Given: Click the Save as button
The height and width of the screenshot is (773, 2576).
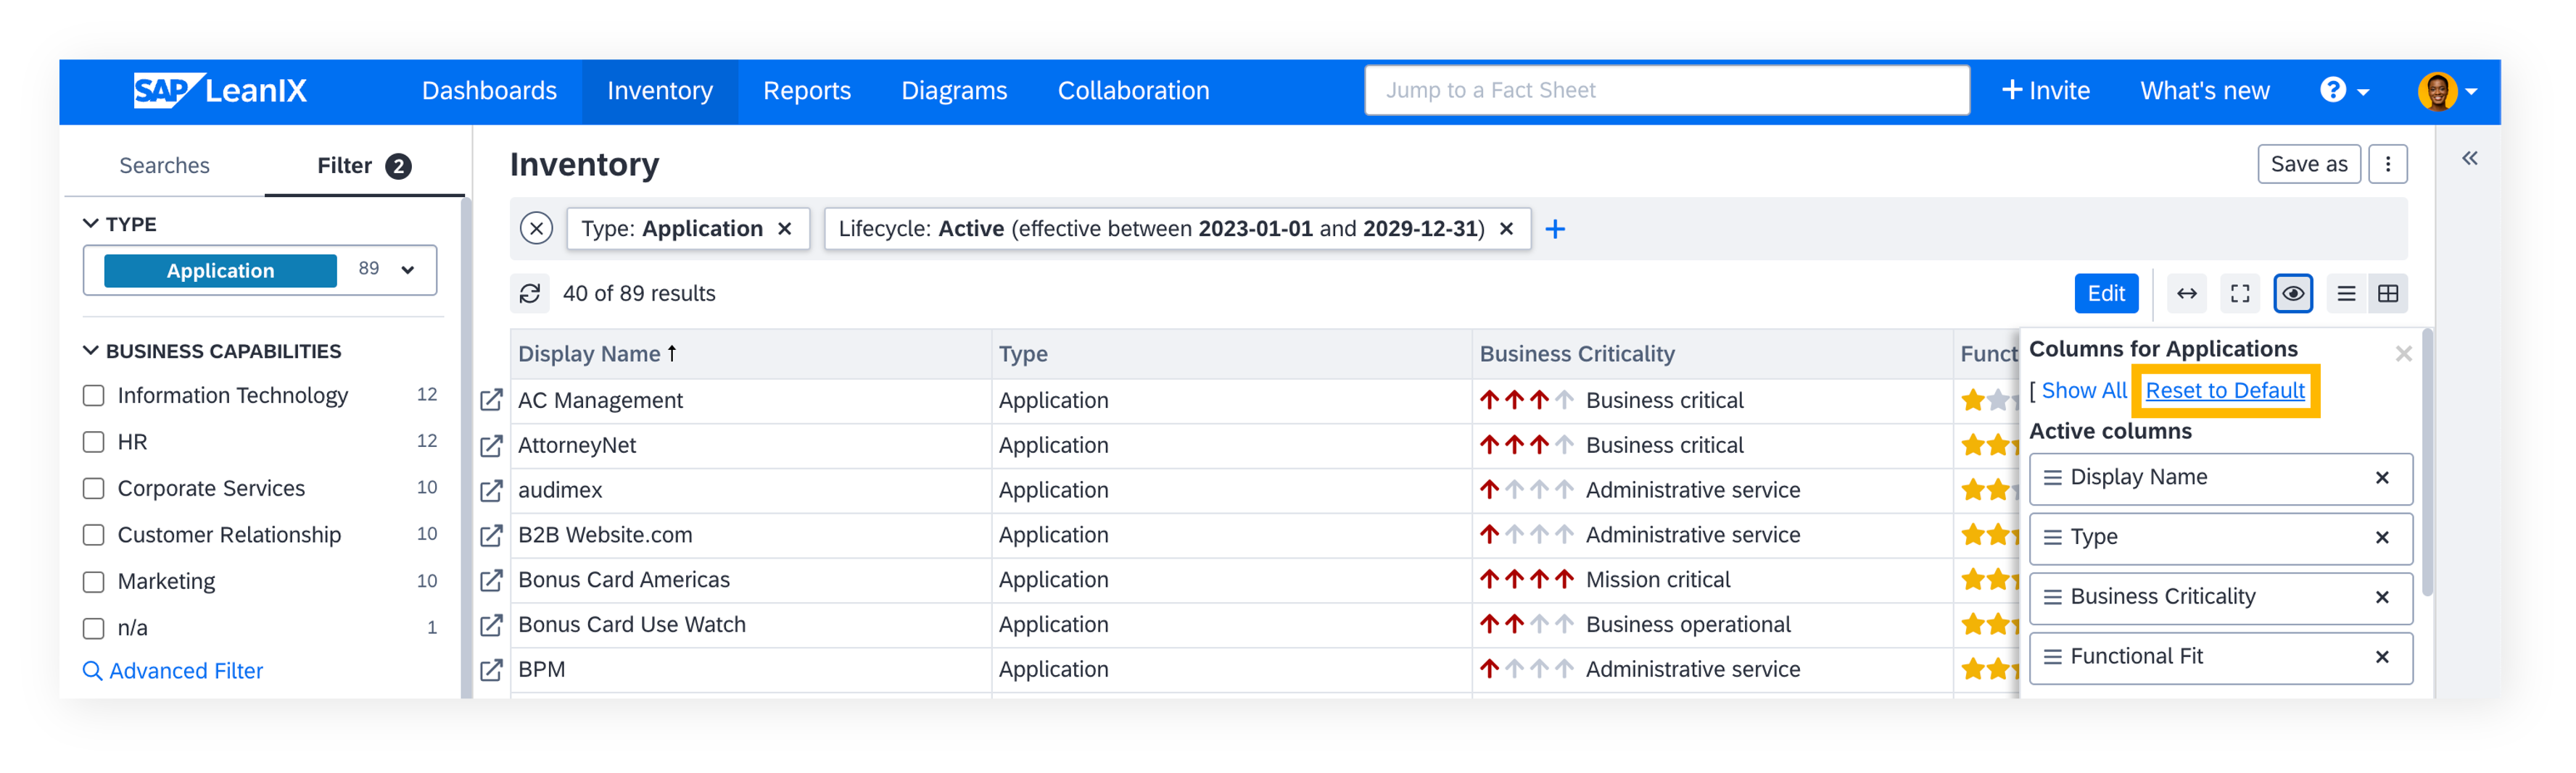Looking at the screenshot, I should pyautogui.click(x=2308, y=164).
